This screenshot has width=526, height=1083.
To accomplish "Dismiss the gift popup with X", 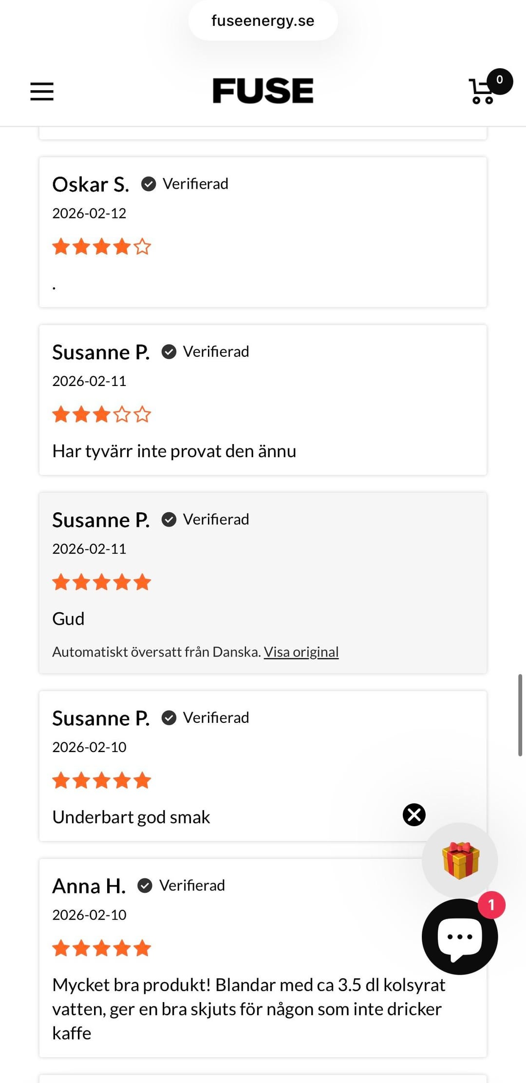I will click(x=414, y=814).
